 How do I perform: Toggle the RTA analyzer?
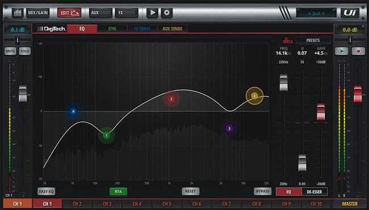click(118, 191)
